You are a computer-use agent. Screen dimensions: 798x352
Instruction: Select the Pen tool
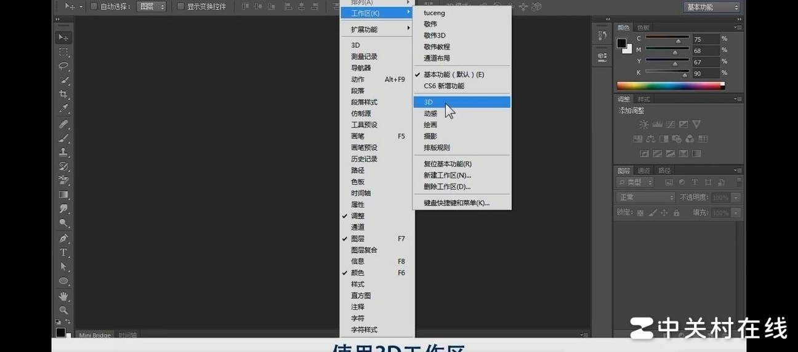[63, 238]
